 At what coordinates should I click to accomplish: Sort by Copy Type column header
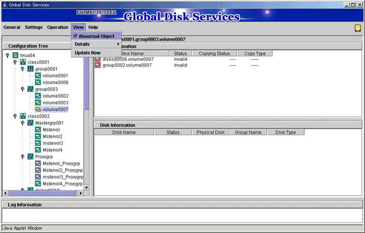pos(255,54)
